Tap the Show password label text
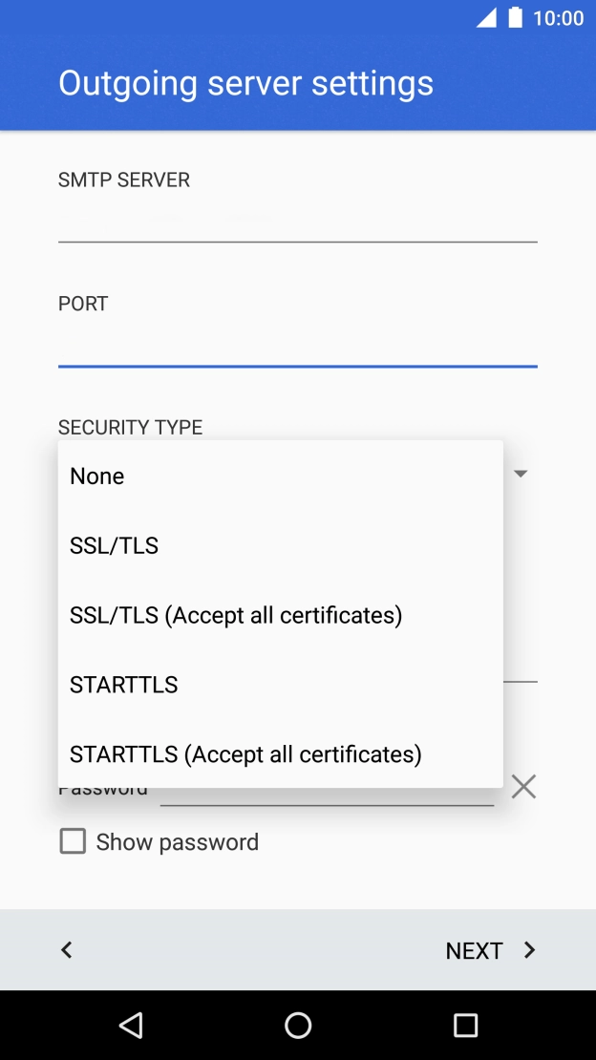The height and width of the screenshot is (1060, 596). tap(178, 841)
